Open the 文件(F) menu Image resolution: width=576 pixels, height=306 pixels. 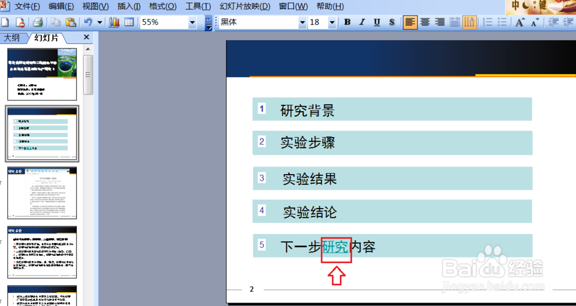coord(27,6)
